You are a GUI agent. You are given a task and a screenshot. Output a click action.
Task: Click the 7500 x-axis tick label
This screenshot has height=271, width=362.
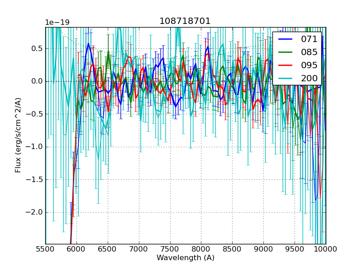[170, 249]
